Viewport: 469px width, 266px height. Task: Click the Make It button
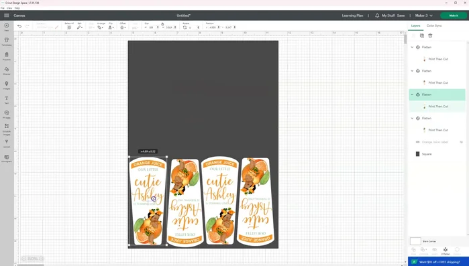[x=454, y=15]
